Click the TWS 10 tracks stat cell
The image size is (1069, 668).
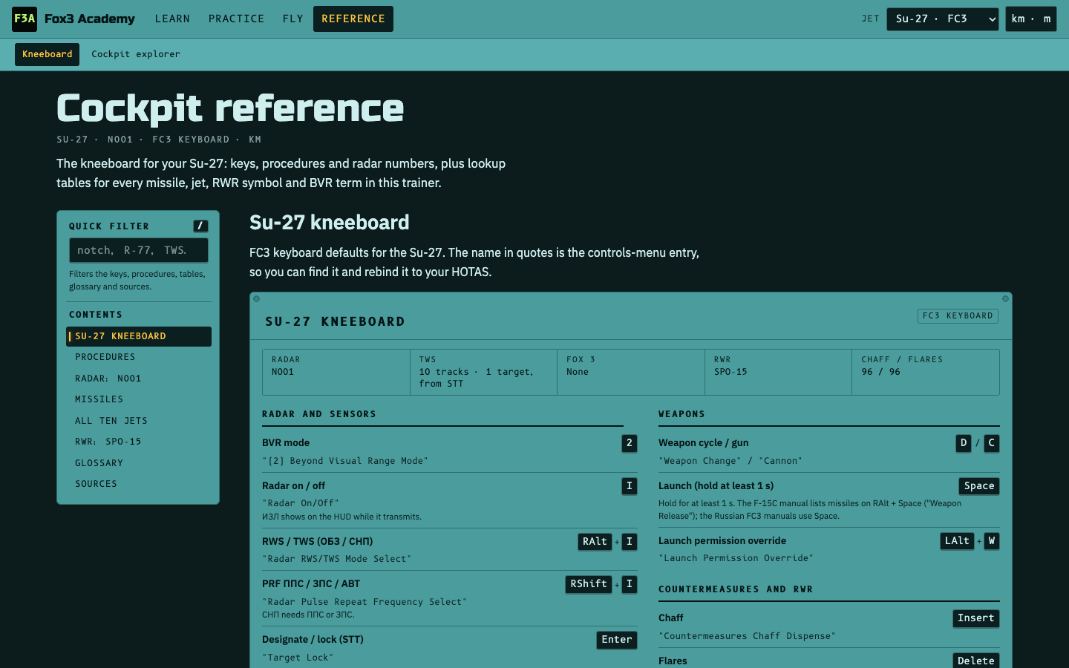tap(483, 372)
